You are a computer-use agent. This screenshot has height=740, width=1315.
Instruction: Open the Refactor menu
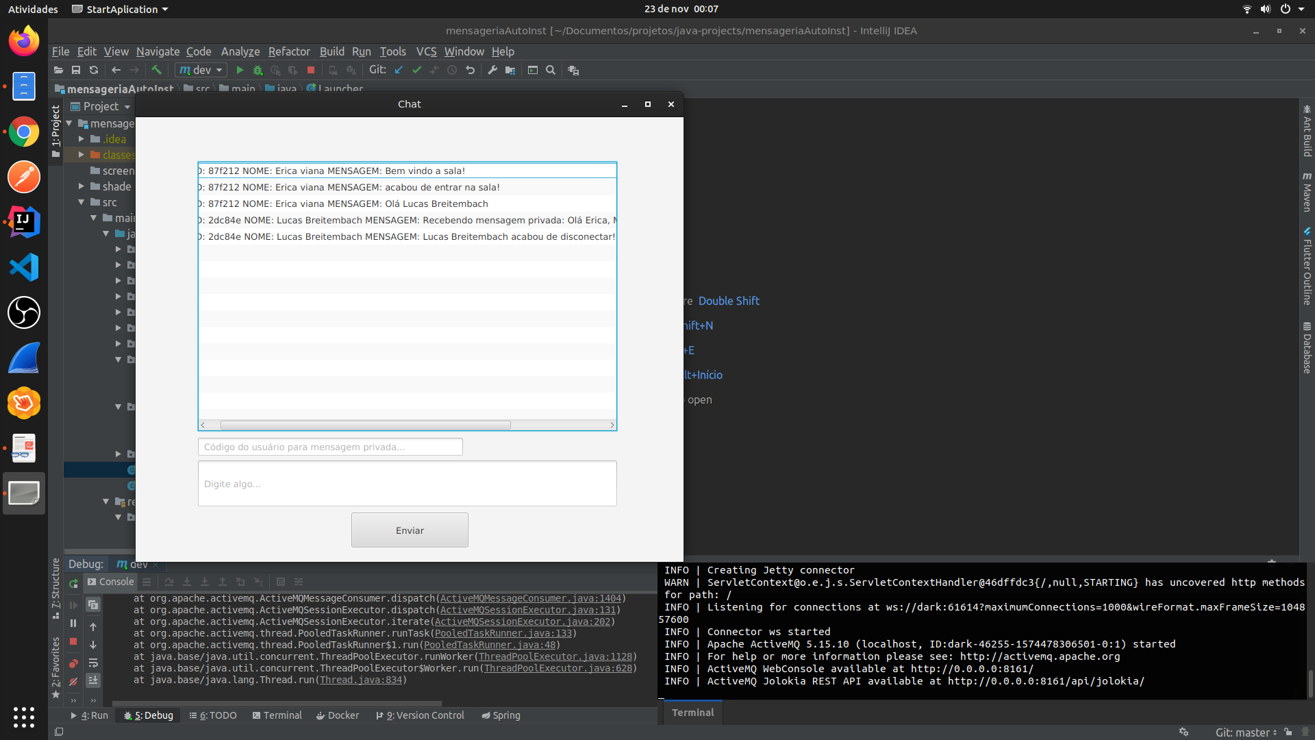(x=288, y=51)
